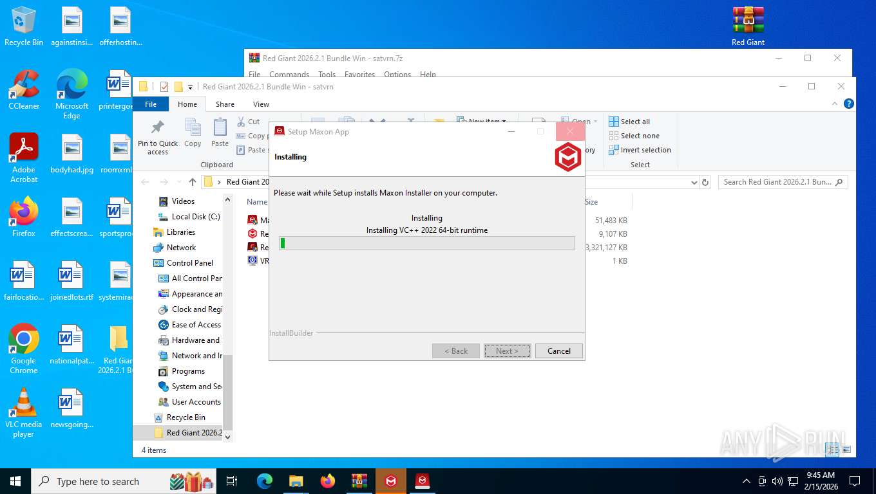Screen dimensions: 876x494
Task: Open WinRAR Favorites menu
Action: (359, 75)
